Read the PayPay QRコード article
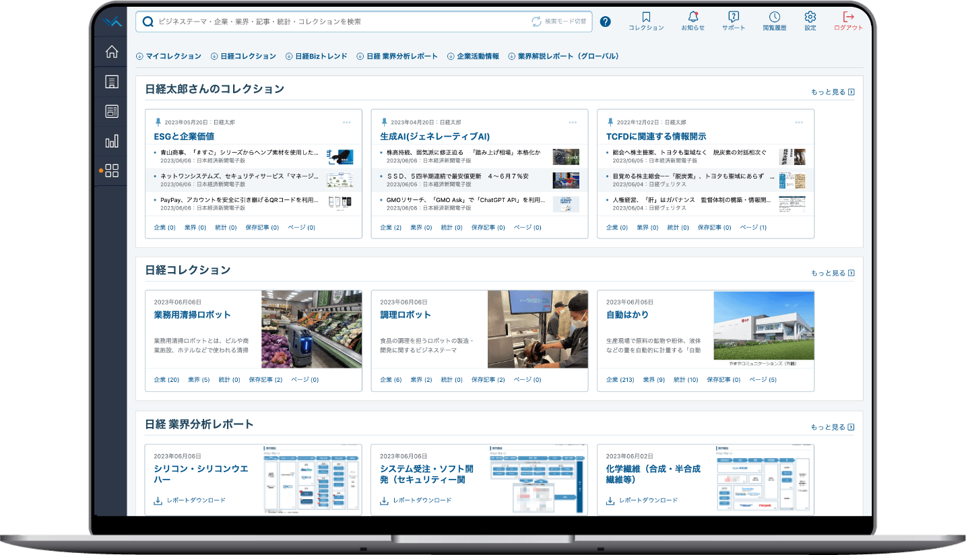 click(x=239, y=200)
